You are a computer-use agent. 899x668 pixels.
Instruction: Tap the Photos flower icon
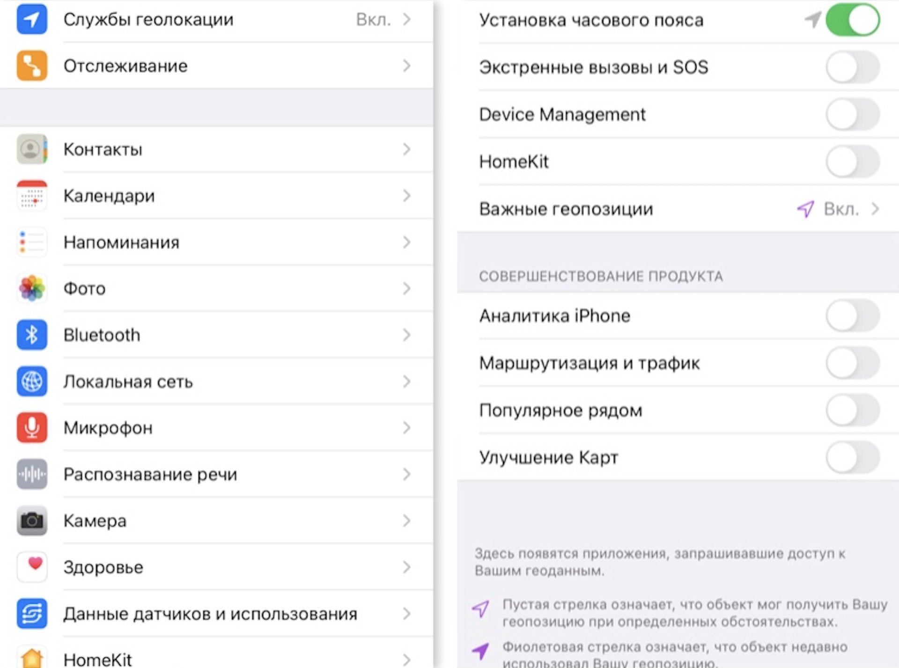pos(32,288)
